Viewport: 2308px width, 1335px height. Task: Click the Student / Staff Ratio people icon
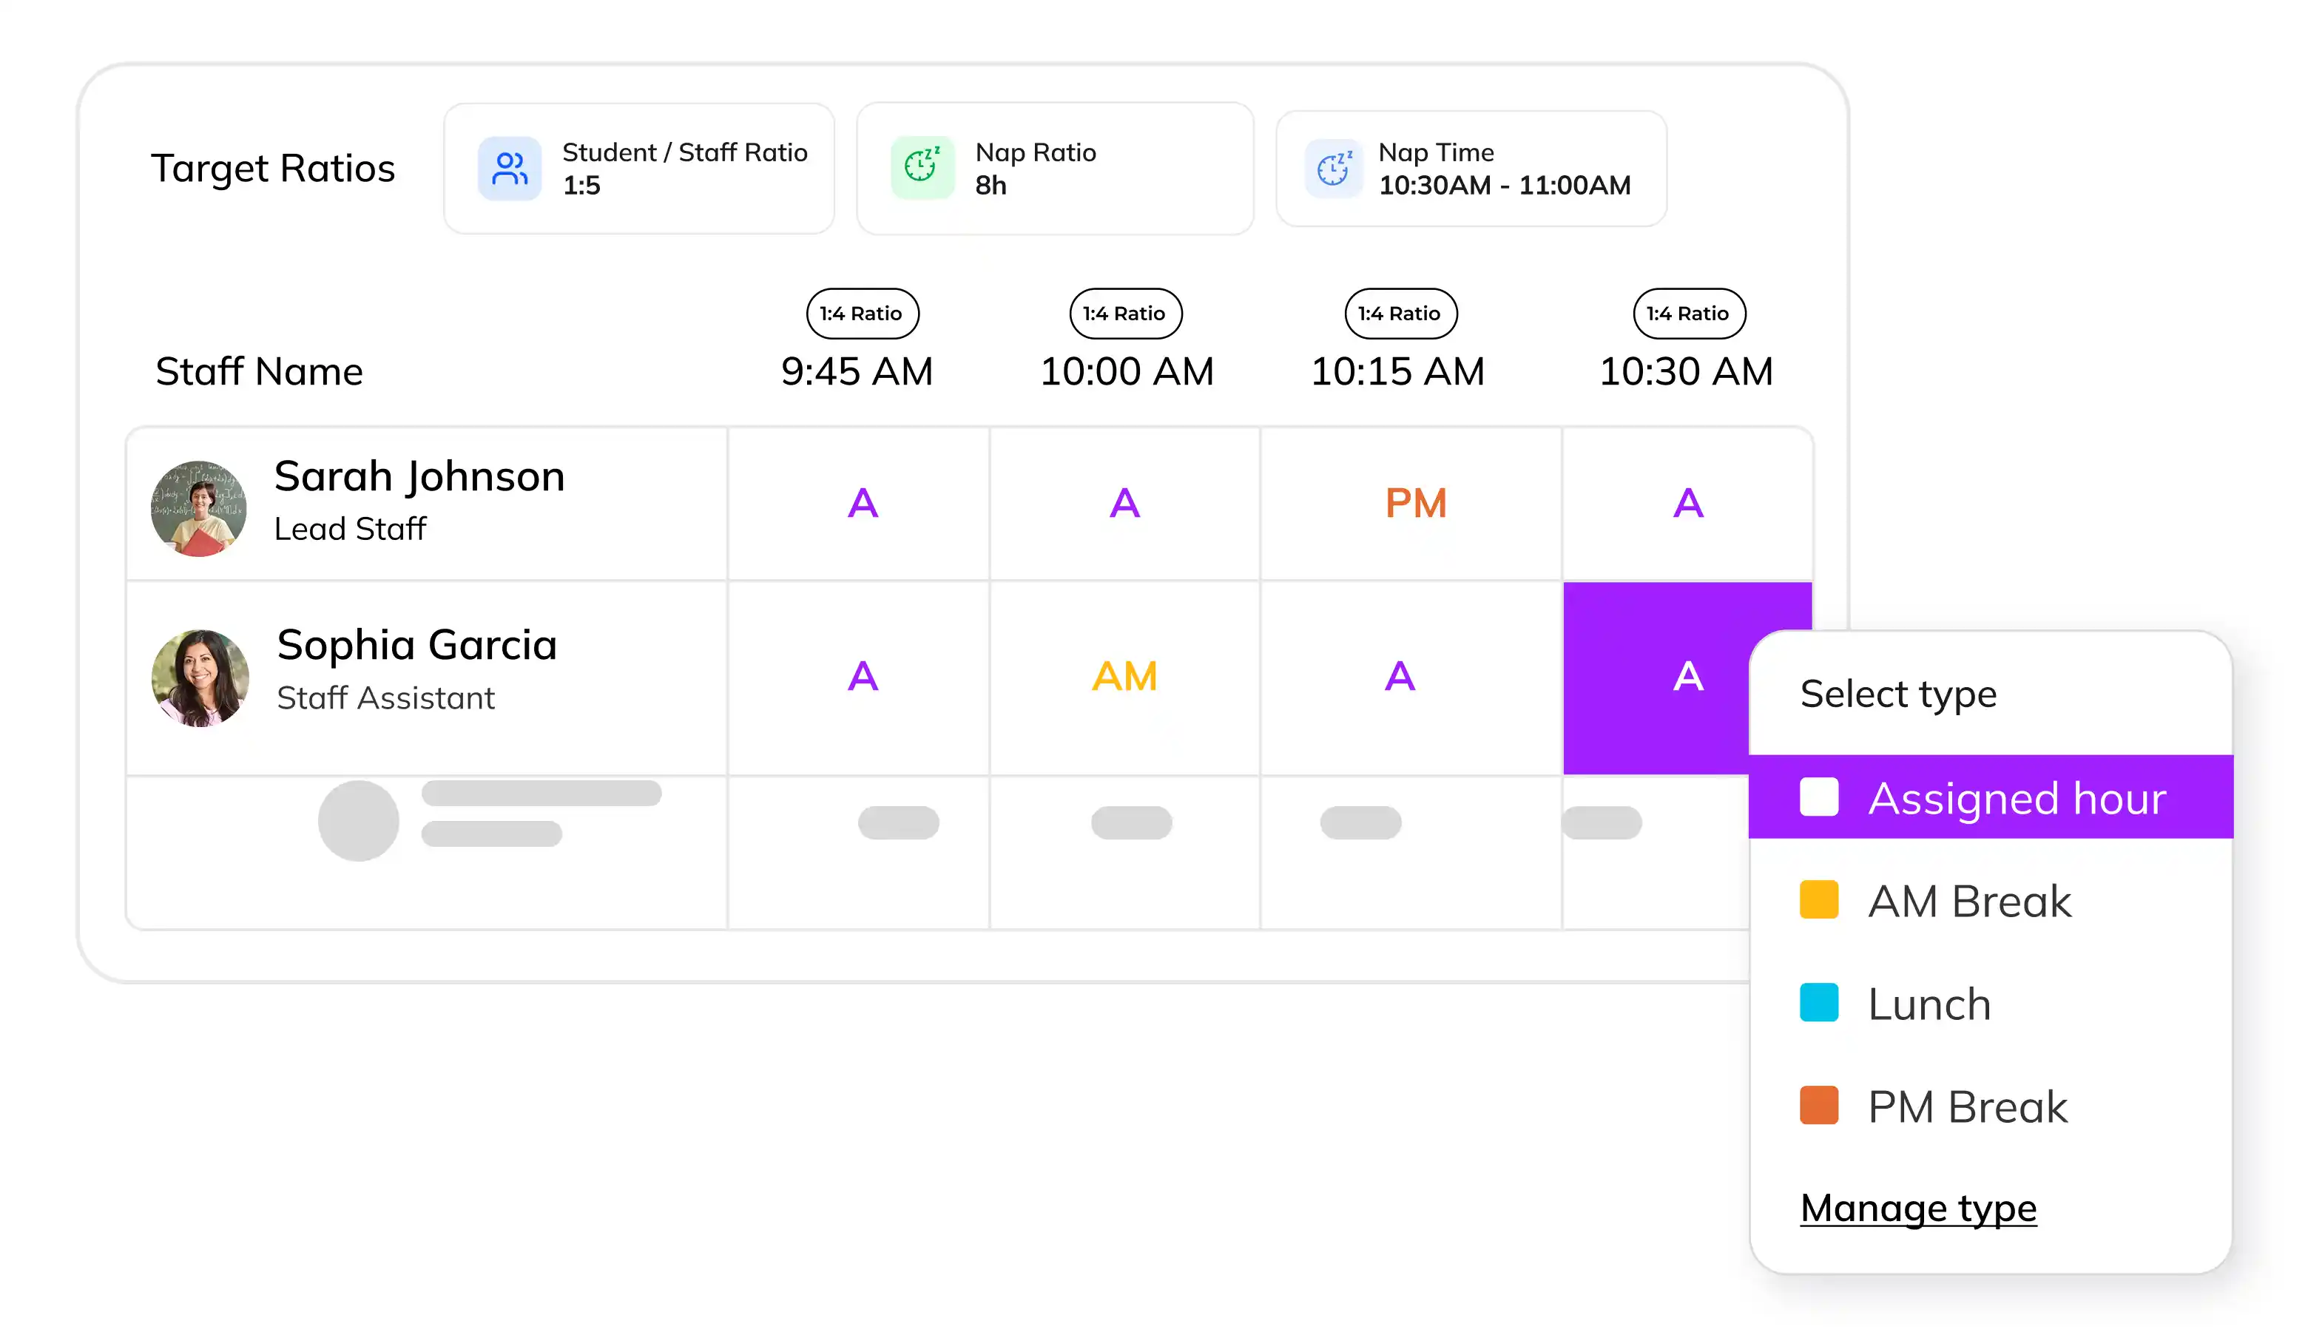tap(509, 169)
